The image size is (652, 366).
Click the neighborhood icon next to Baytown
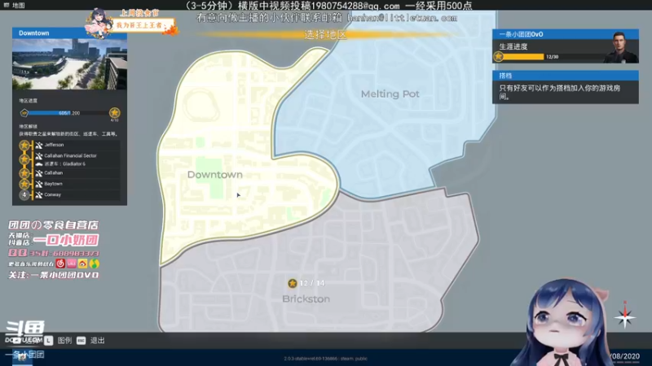[38, 184]
